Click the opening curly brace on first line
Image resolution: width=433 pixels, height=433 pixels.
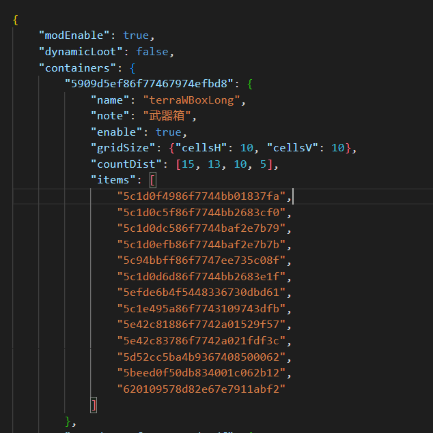pos(15,20)
